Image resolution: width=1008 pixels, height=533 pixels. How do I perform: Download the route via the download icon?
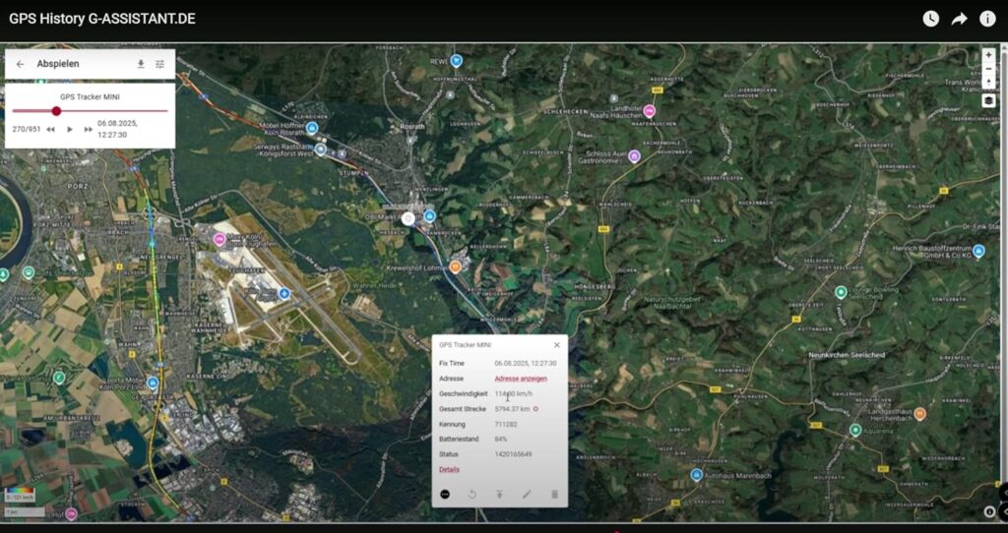(x=141, y=64)
